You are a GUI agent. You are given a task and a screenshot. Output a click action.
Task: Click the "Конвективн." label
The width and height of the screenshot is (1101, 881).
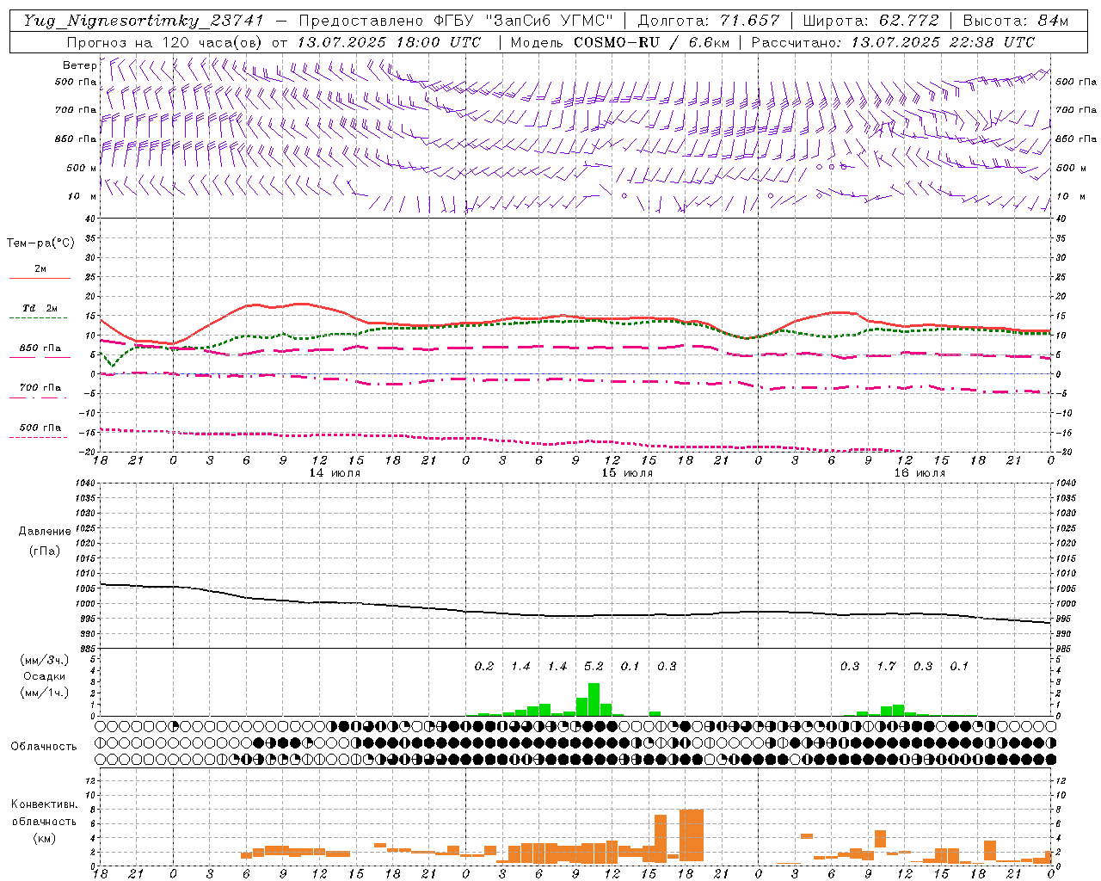(45, 804)
